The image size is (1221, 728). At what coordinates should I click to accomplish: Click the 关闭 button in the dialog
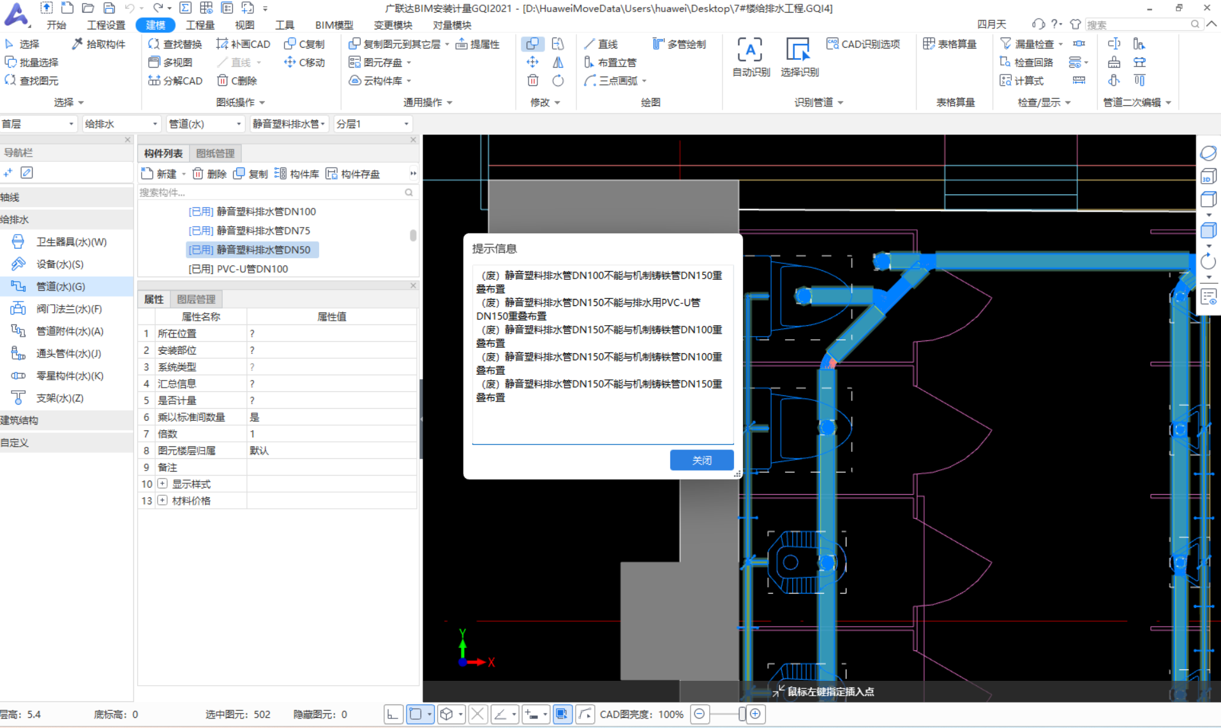701,460
